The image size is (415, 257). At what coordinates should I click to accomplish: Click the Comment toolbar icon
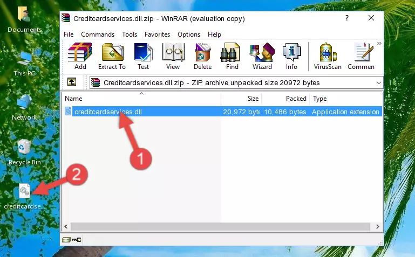361,56
